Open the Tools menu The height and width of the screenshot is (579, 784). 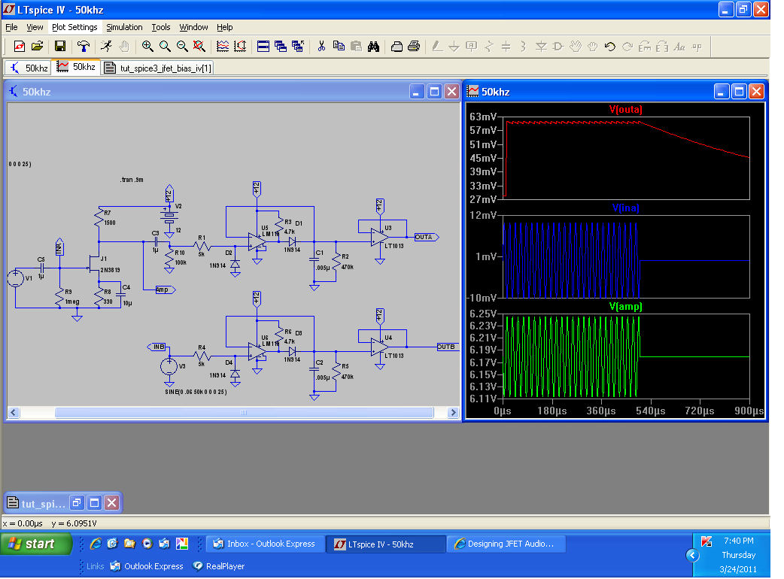[161, 27]
